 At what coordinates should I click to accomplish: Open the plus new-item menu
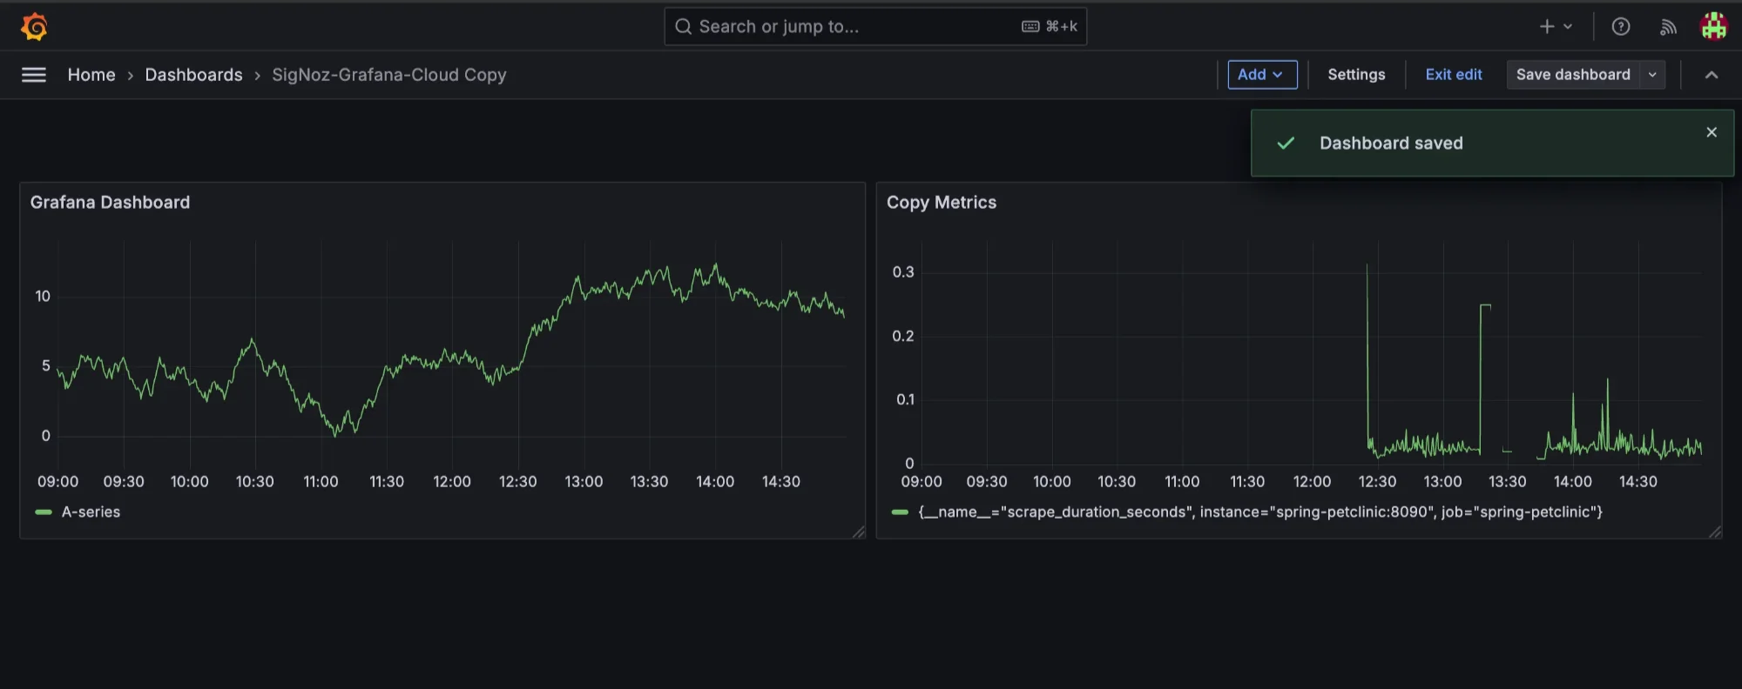(1556, 27)
